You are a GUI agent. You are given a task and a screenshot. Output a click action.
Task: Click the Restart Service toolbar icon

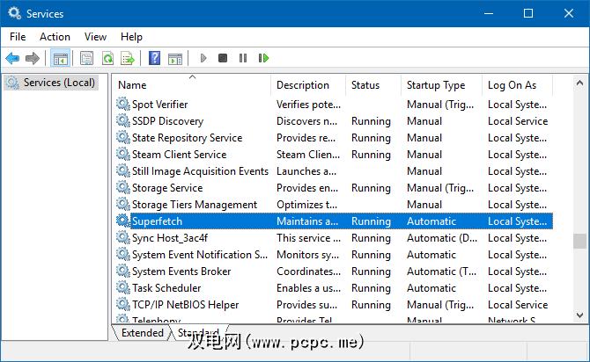tap(263, 59)
